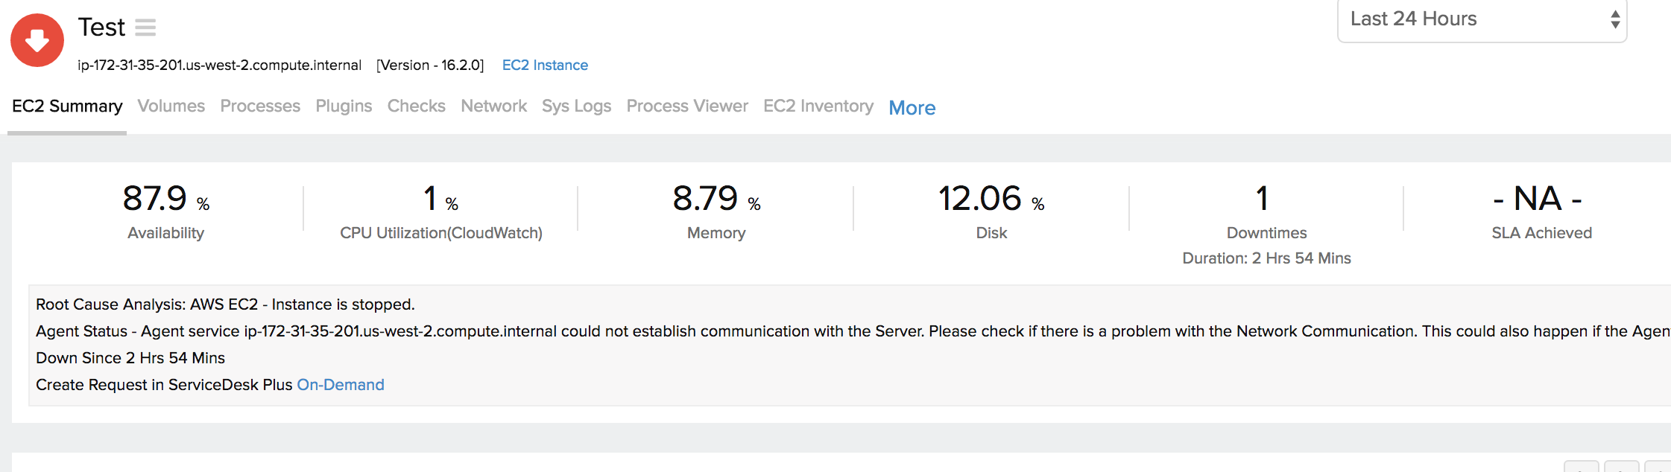Select the Plugins tab

pos(344,106)
